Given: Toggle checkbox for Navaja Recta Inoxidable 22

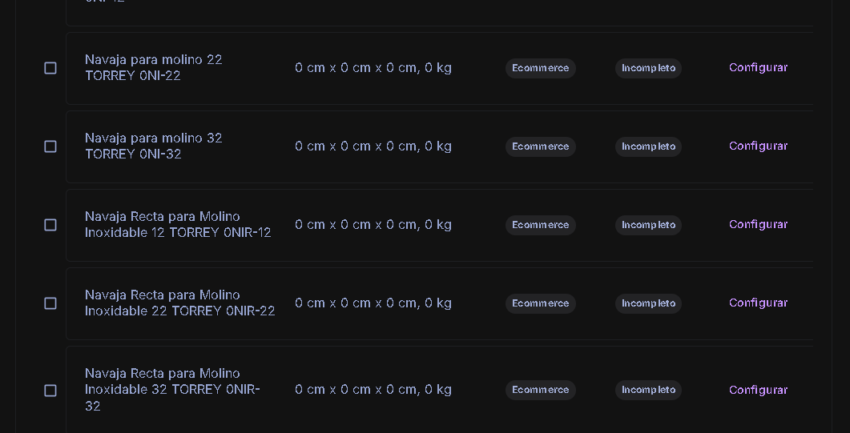Looking at the screenshot, I should (50, 303).
